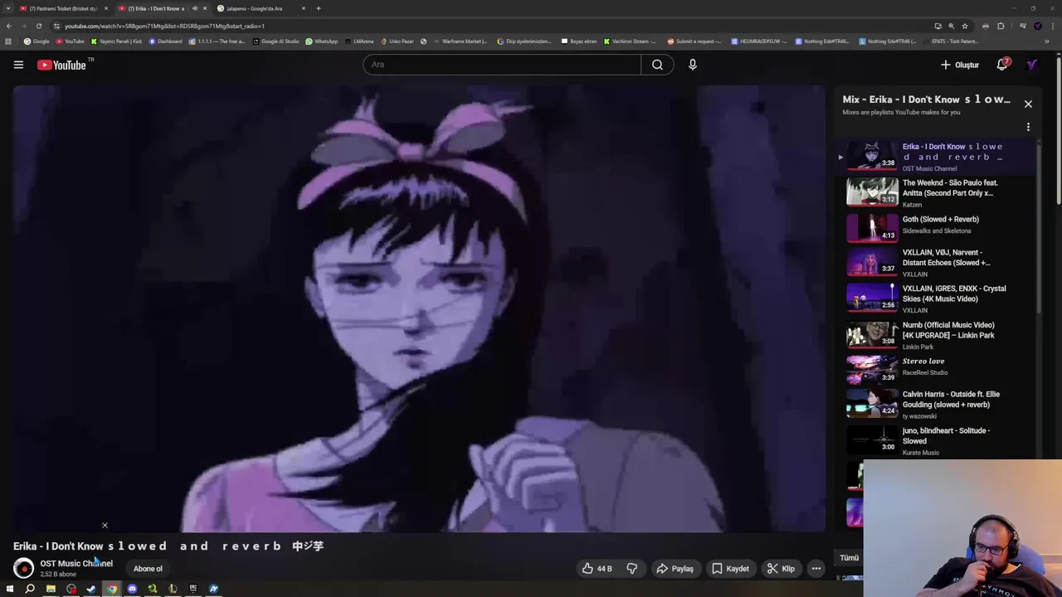
Task: Open OST Music Channel name link
Action: pos(76,563)
